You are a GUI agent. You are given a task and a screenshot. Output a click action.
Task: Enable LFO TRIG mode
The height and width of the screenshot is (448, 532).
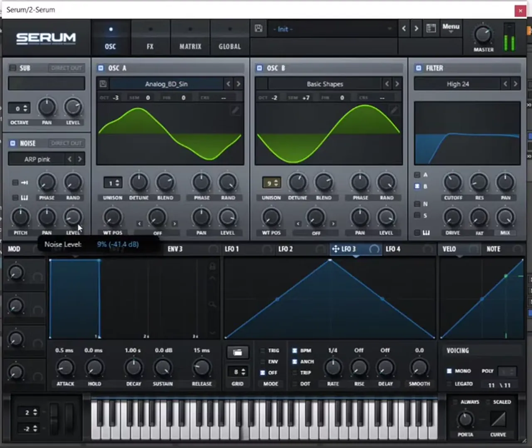pyautogui.click(x=262, y=350)
